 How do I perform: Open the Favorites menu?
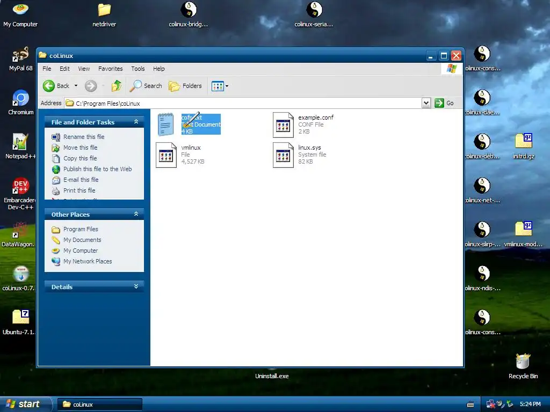coord(111,69)
